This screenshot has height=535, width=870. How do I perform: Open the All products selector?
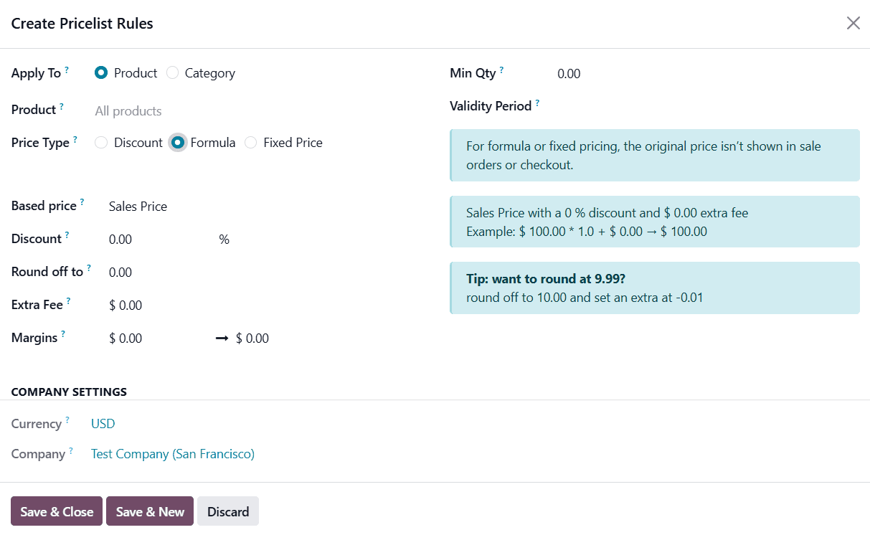click(x=128, y=110)
